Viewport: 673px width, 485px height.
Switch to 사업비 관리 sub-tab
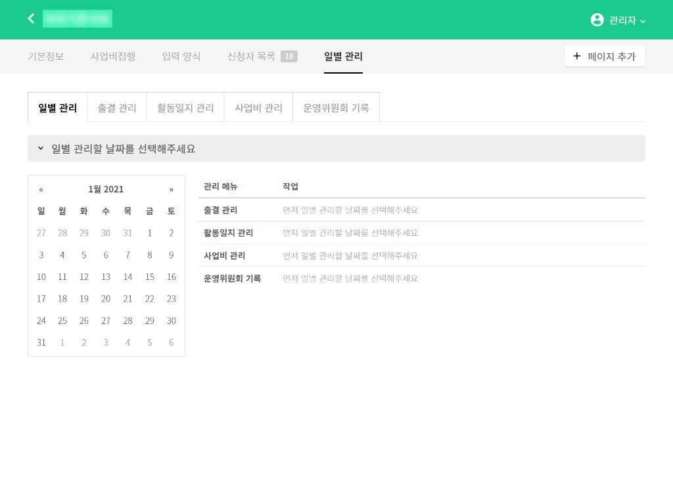click(x=258, y=108)
